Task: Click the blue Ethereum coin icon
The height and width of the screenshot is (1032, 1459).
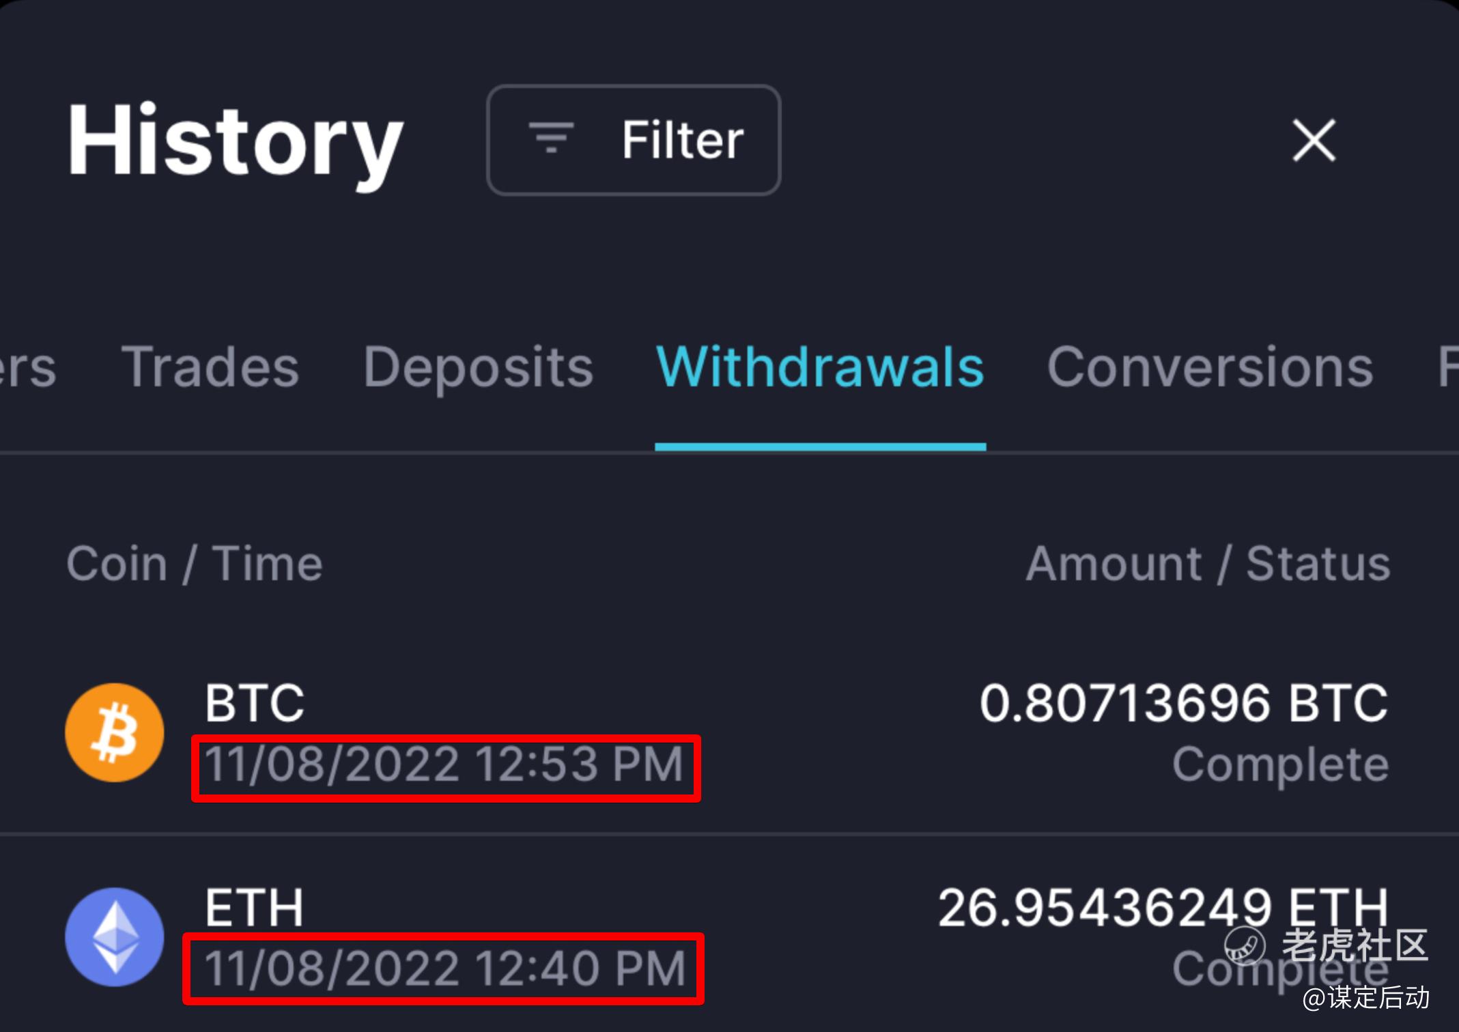Action: 114,936
